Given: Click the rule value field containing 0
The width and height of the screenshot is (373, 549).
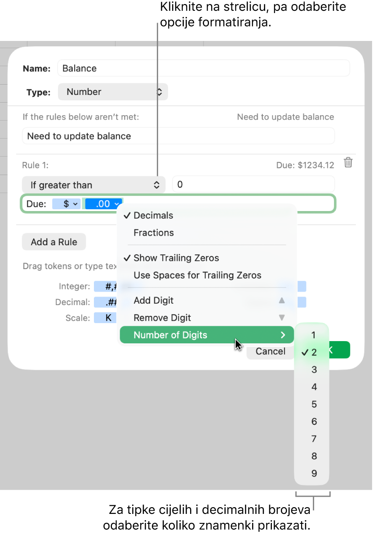Looking at the screenshot, I should (x=253, y=184).
